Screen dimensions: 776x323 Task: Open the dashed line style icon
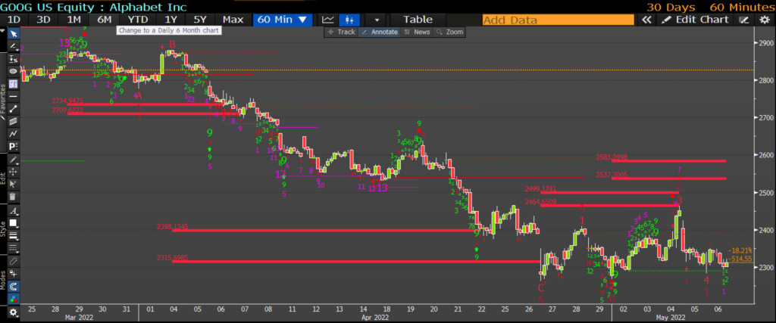point(14,248)
